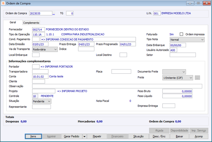This screenshot has height=142, width=212.
Task: Click the Conta field
Action: 40,76
